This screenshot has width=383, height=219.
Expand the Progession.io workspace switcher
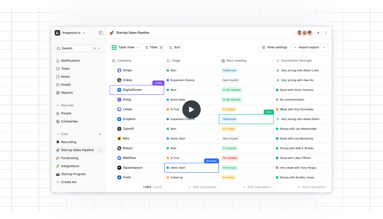70,33
